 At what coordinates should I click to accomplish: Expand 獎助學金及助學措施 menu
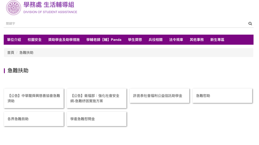pyautogui.click(x=64, y=40)
